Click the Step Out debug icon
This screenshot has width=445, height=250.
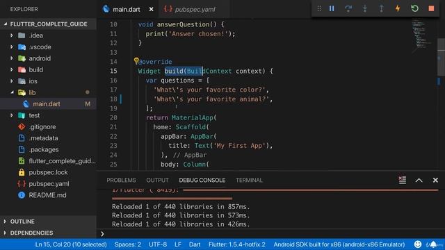(382, 8)
